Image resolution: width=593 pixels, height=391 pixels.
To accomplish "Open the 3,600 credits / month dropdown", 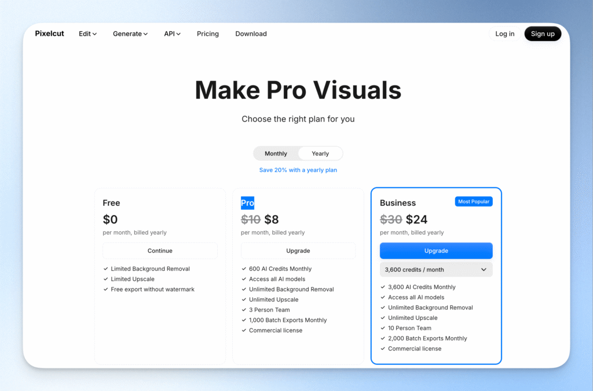I will [436, 270].
